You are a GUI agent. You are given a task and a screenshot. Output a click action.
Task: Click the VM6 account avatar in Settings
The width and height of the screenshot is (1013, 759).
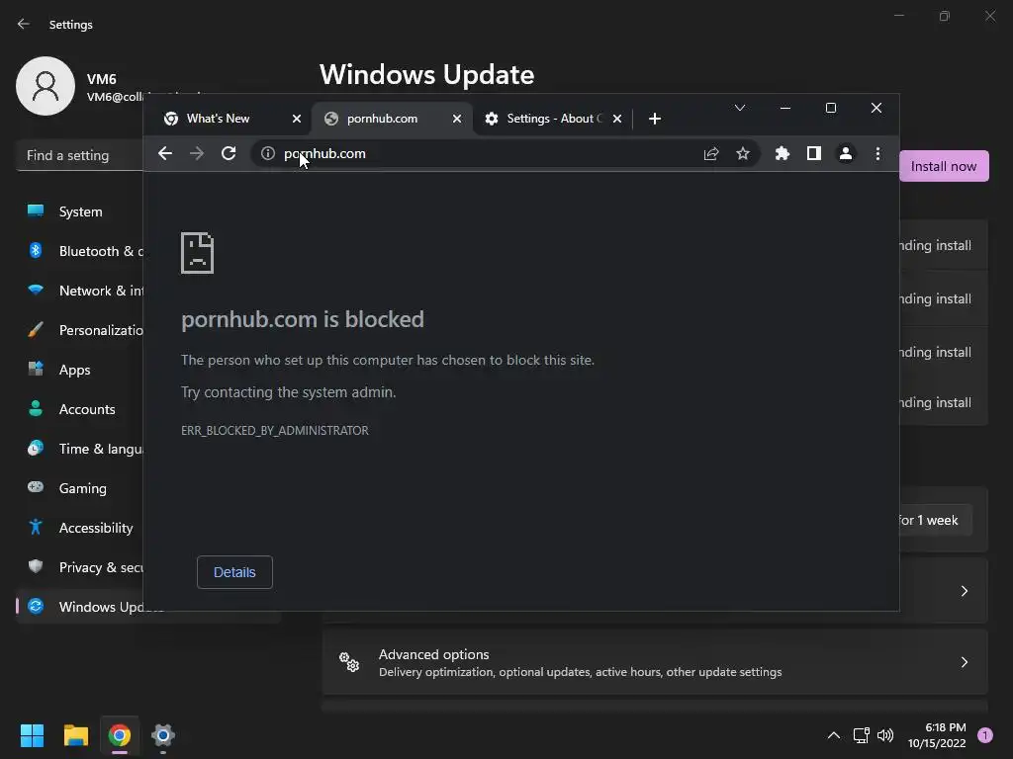46,86
